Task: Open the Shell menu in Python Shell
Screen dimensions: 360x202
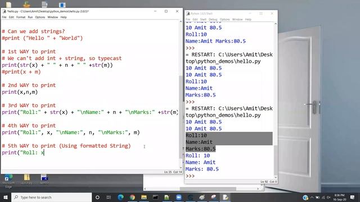Action: [203, 20]
